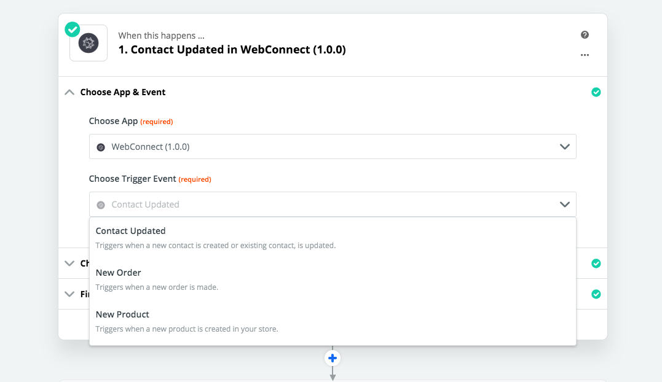Click the WebConnect app logo icon
662x382 pixels.
coord(88,43)
